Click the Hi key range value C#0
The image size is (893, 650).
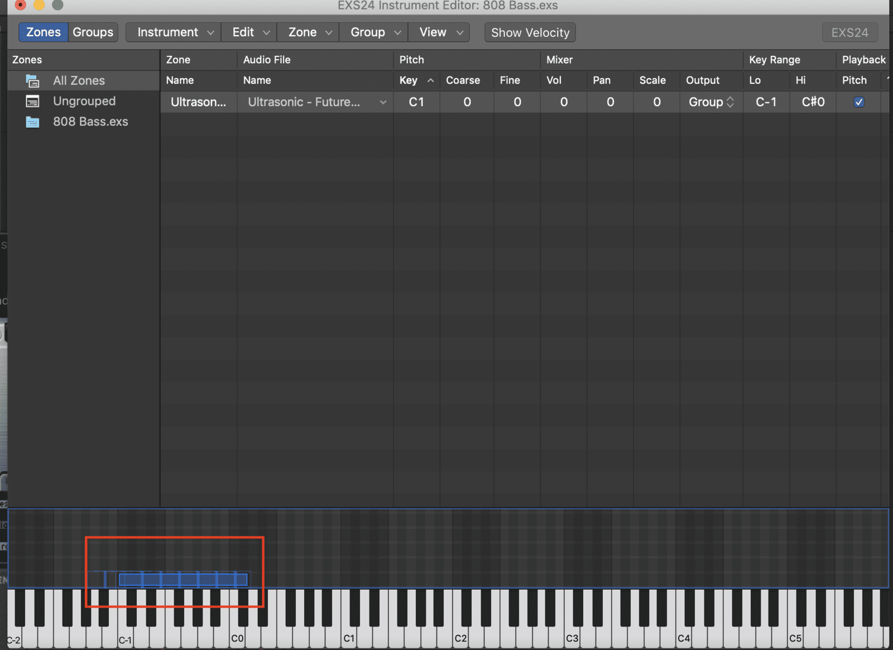pyautogui.click(x=813, y=102)
